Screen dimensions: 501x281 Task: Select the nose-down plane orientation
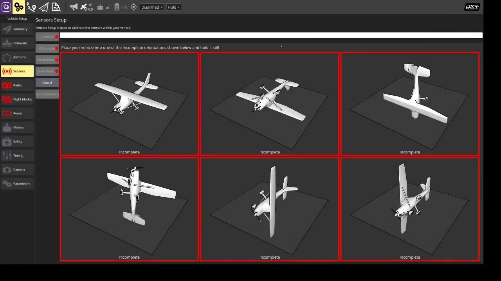coord(410,104)
